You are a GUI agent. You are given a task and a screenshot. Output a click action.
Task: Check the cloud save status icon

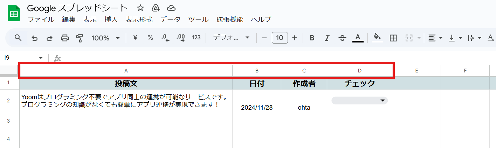point(171,8)
